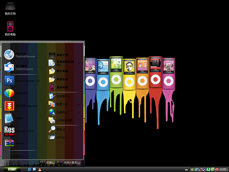Open the Control Panel menu entry

click(x=59, y=96)
